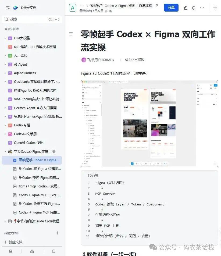Open MCP是啥，0-1拆解技术原理 document
Viewport: 221px width, 256px height.
(x=35, y=47)
